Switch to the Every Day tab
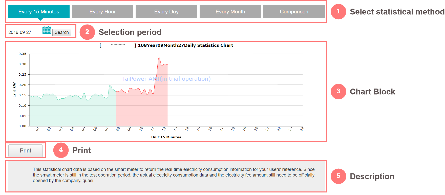The height and width of the screenshot is (195, 445). (166, 12)
